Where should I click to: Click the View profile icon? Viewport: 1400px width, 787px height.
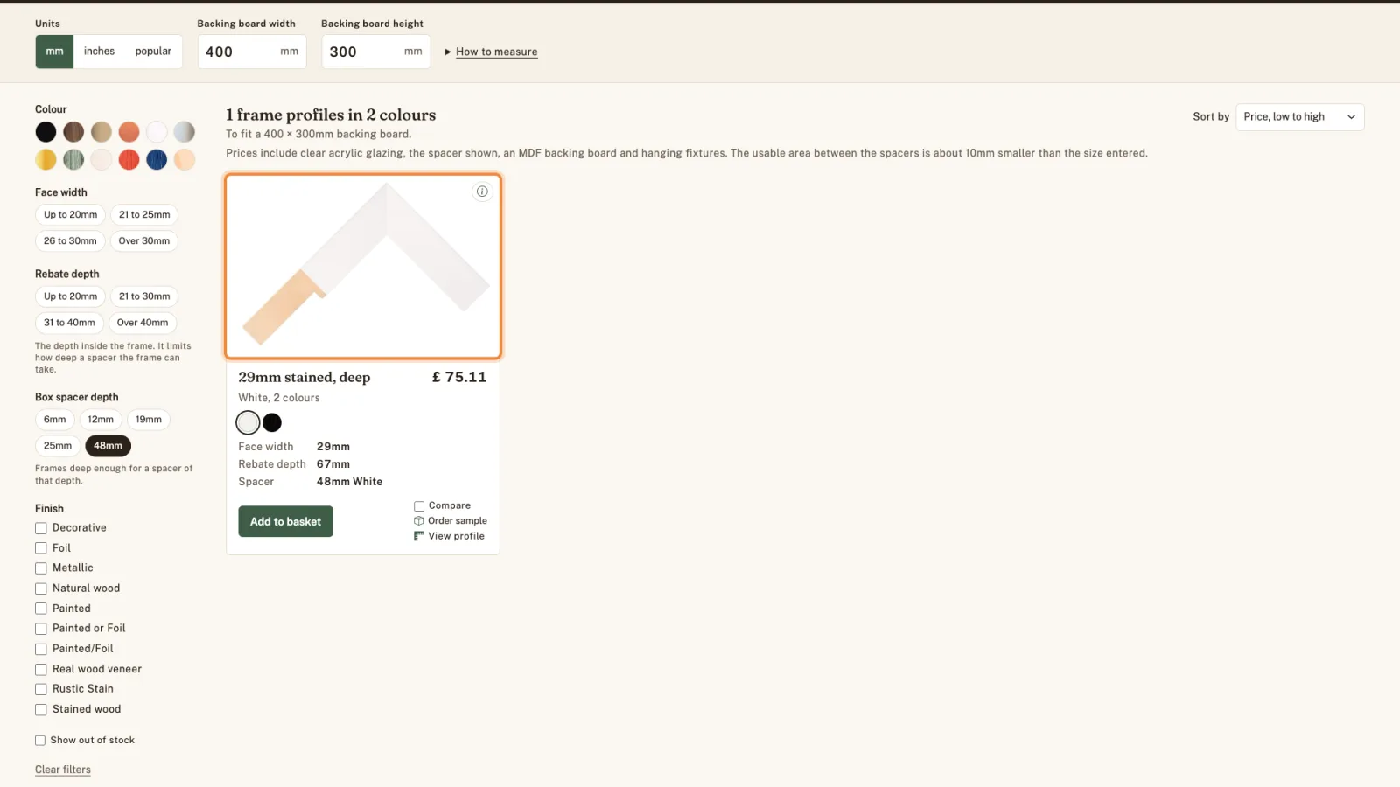click(419, 536)
